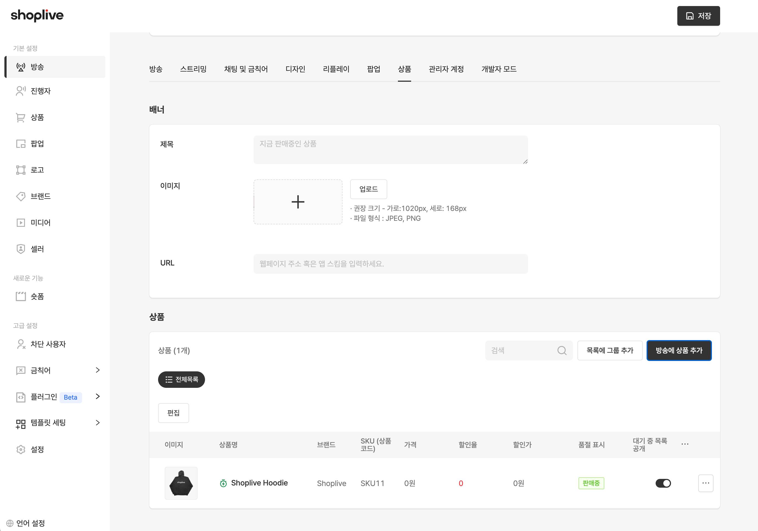Screen dimensions: 758x531
Task: Open the 팝업 sidebar item
Action: (x=55, y=143)
